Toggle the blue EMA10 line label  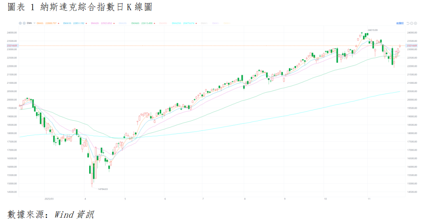[67, 23]
